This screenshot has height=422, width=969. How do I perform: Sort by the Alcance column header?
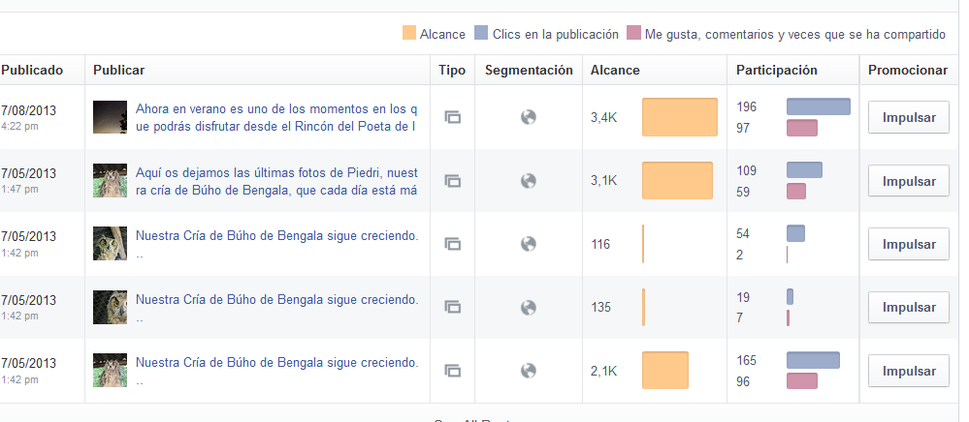click(615, 70)
